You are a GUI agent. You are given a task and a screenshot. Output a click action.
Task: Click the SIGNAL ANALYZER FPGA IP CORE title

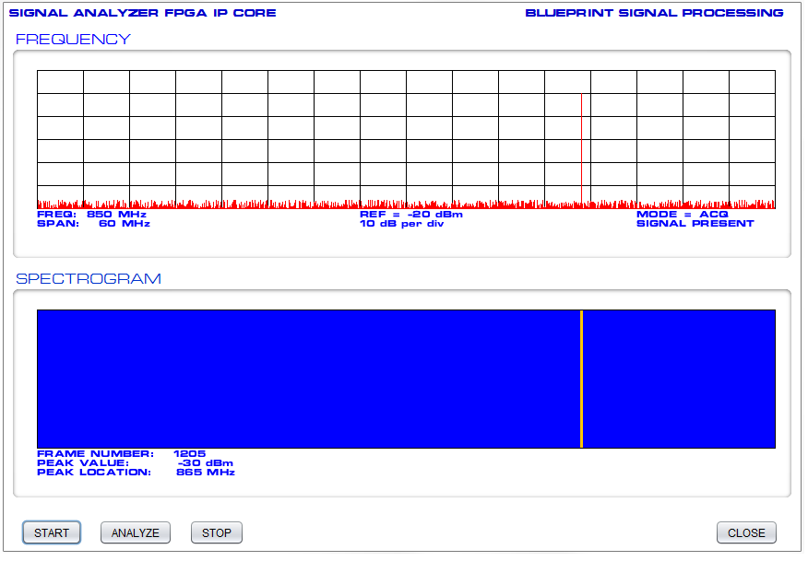pyautogui.click(x=142, y=13)
